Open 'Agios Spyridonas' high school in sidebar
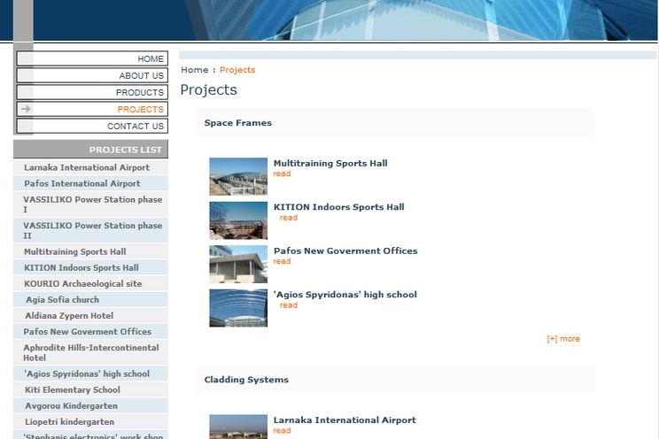This screenshot has width=659, height=439. point(90,373)
